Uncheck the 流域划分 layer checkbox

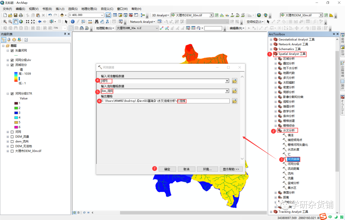coord(12,65)
